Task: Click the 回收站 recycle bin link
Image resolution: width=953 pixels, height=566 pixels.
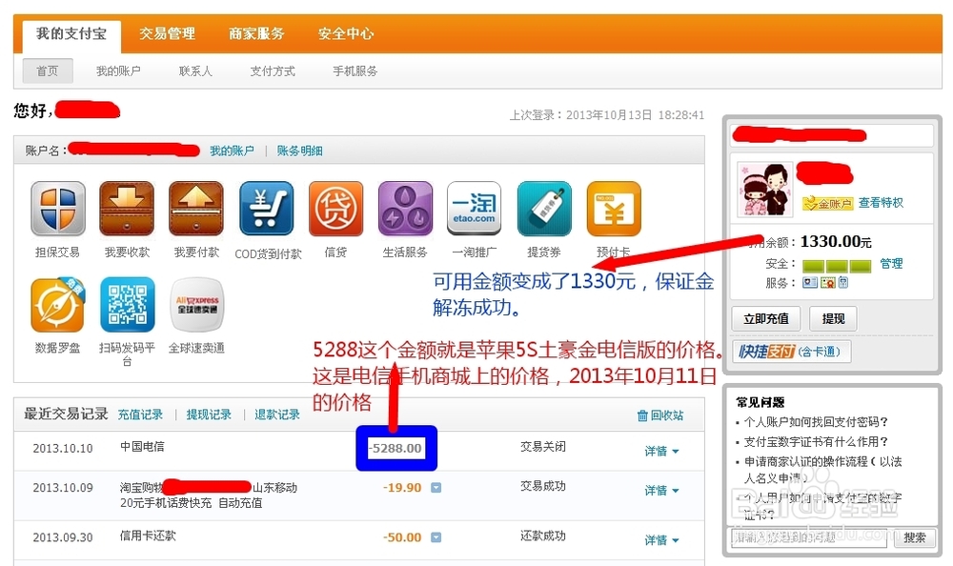Action: pos(660,415)
